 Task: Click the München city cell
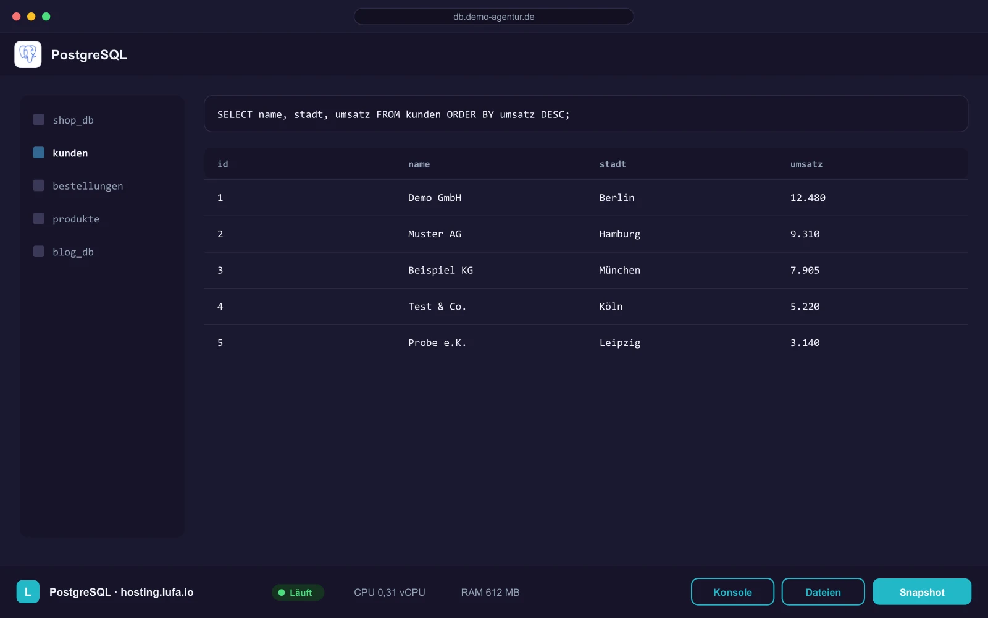pos(620,270)
